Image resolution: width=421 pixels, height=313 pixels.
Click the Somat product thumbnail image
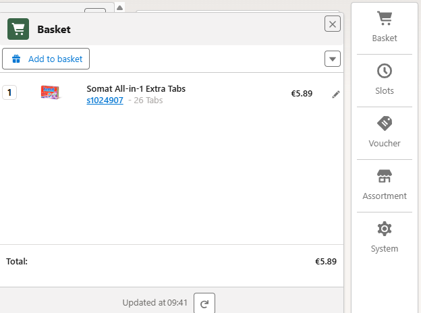coord(51,93)
